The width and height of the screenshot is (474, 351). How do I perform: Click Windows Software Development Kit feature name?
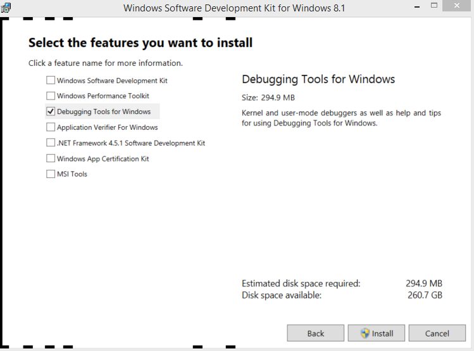[x=112, y=80]
